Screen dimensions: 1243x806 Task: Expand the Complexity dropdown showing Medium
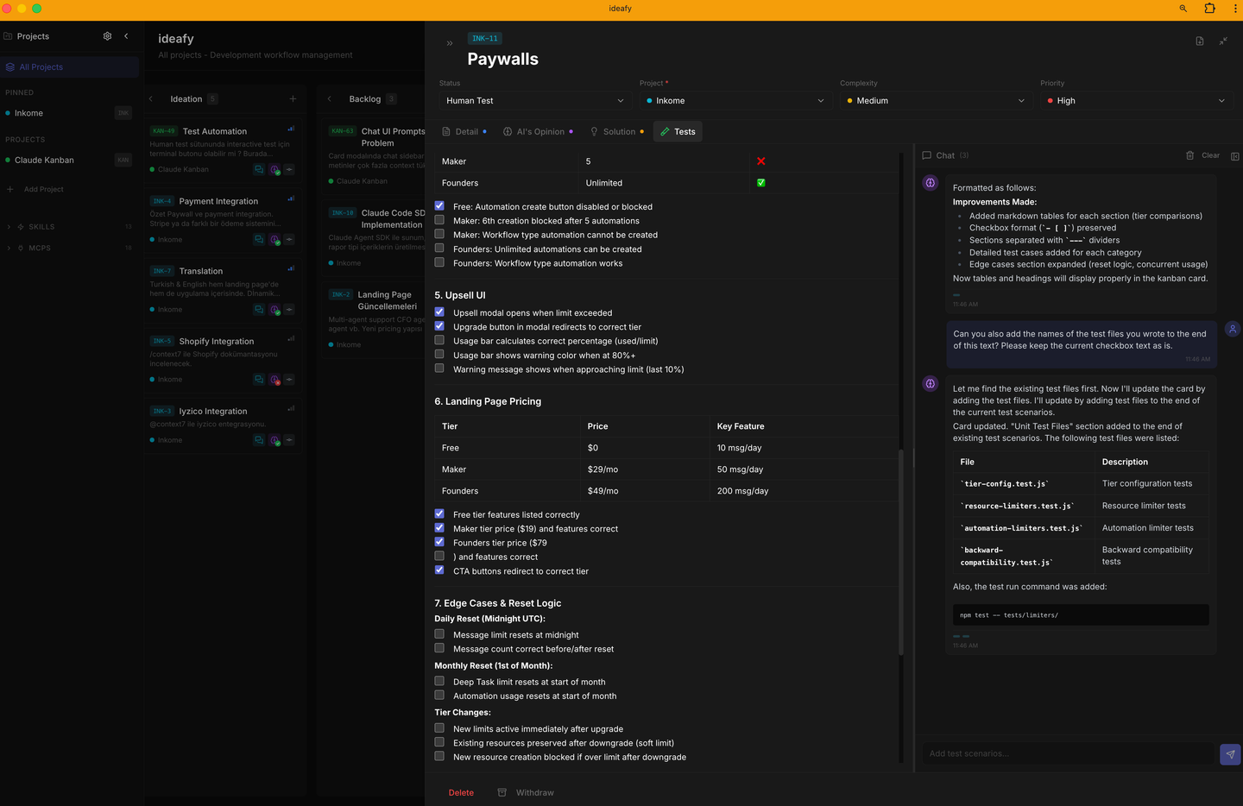pos(935,101)
